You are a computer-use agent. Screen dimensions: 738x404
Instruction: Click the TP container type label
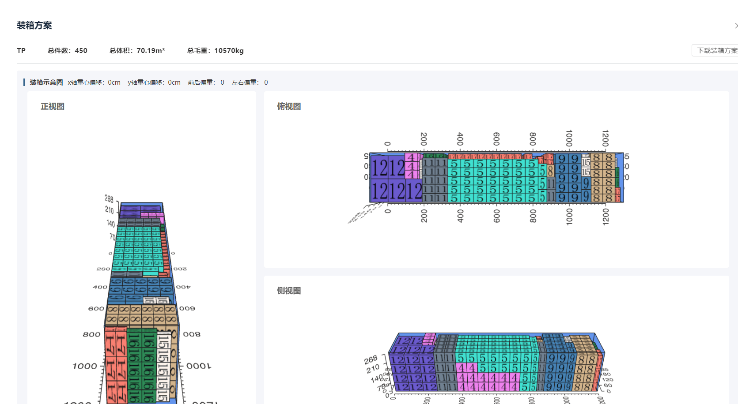(21, 50)
